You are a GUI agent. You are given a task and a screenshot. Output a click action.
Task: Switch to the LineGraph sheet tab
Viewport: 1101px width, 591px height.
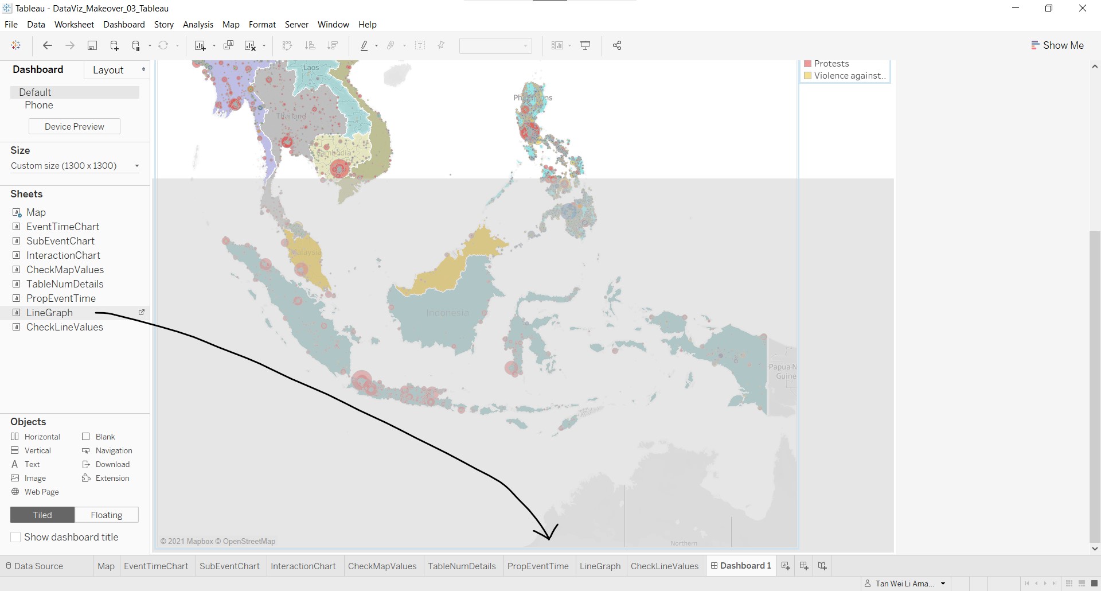[600, 566]
